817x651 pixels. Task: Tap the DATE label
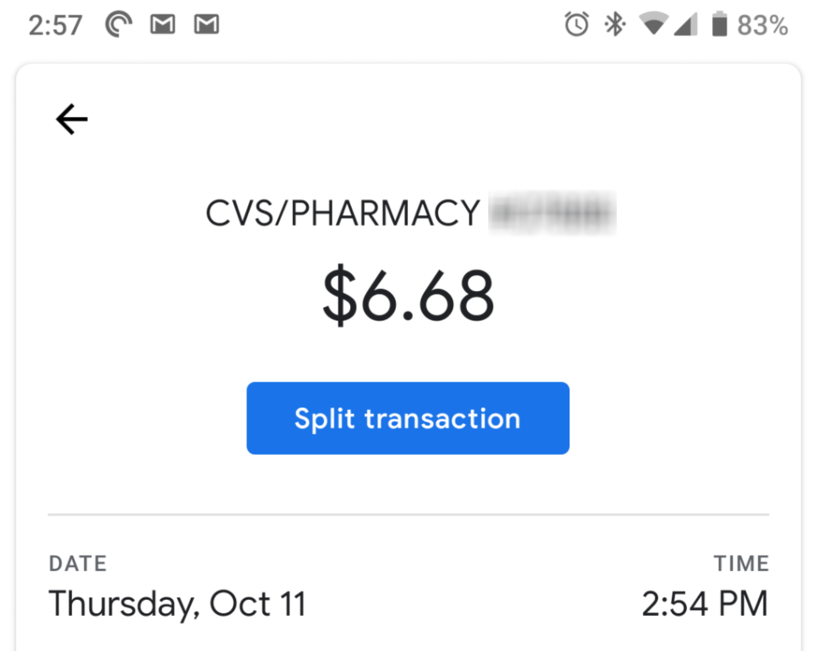pos(78,564)
